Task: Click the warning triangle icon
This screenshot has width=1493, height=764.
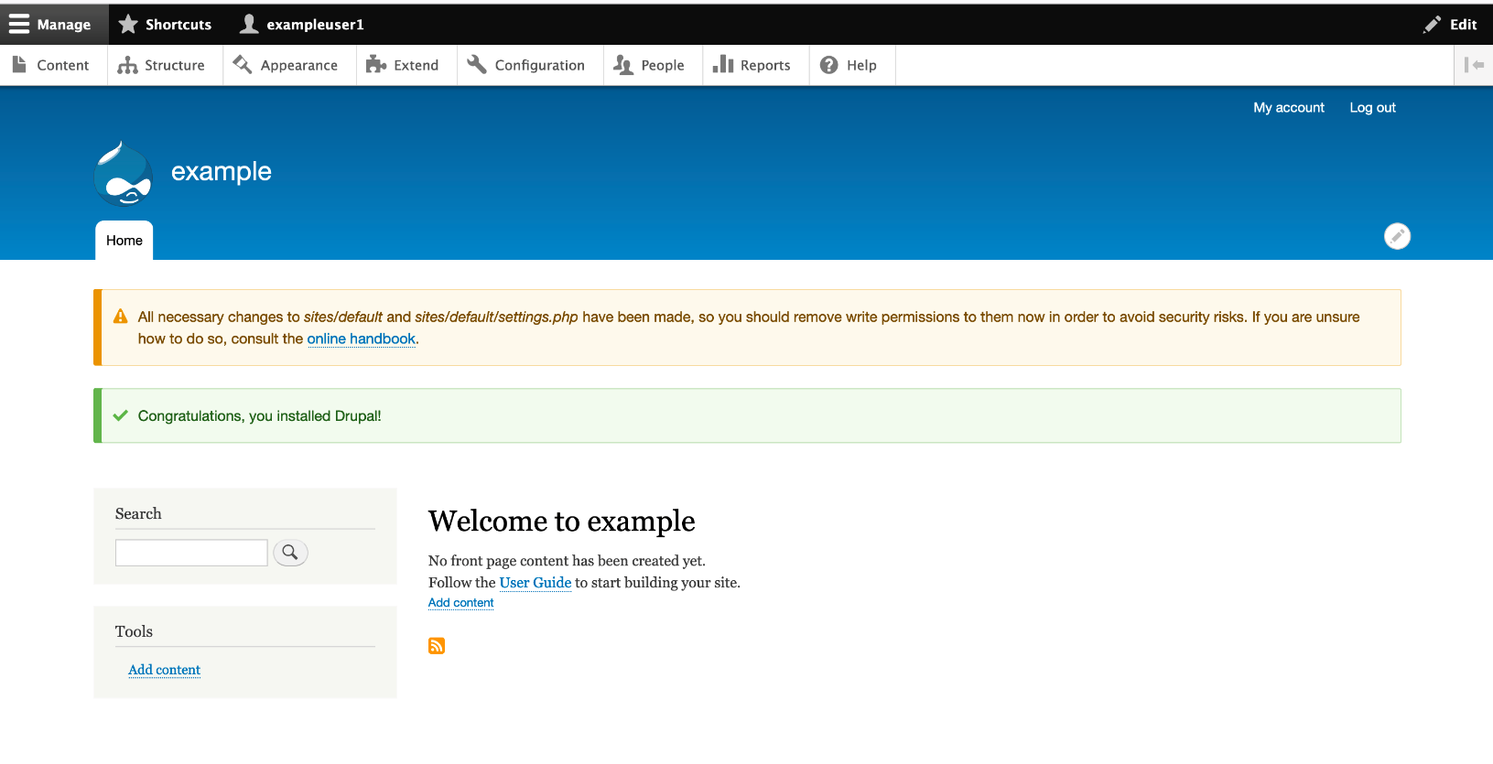Action: coord(121,317)
